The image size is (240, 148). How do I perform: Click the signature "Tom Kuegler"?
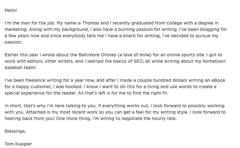tap(18, 144)
